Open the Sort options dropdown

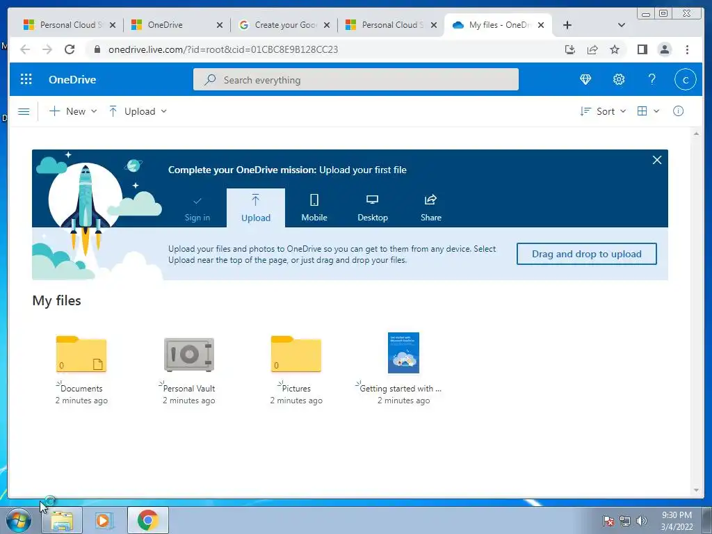pyautogui.click(x=603, y=111)
